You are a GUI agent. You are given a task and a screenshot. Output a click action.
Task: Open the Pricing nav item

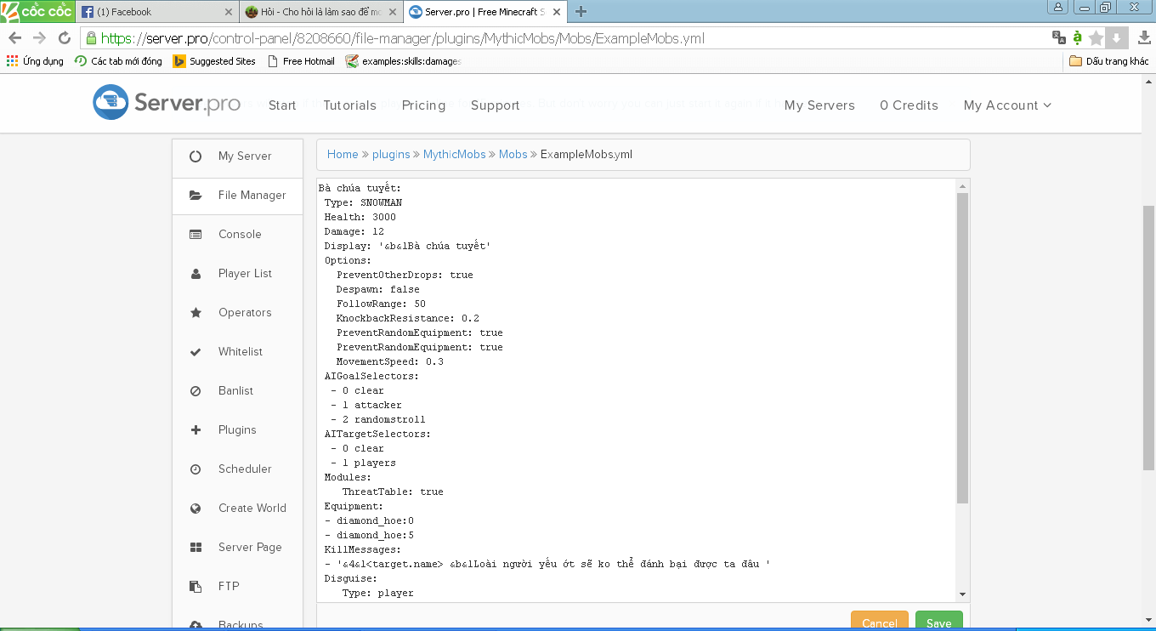click(423, 105)
